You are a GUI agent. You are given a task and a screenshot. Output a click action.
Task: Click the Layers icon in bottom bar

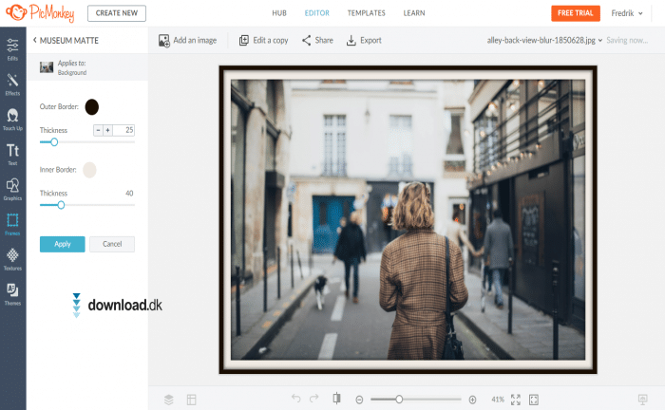[168, 400]
